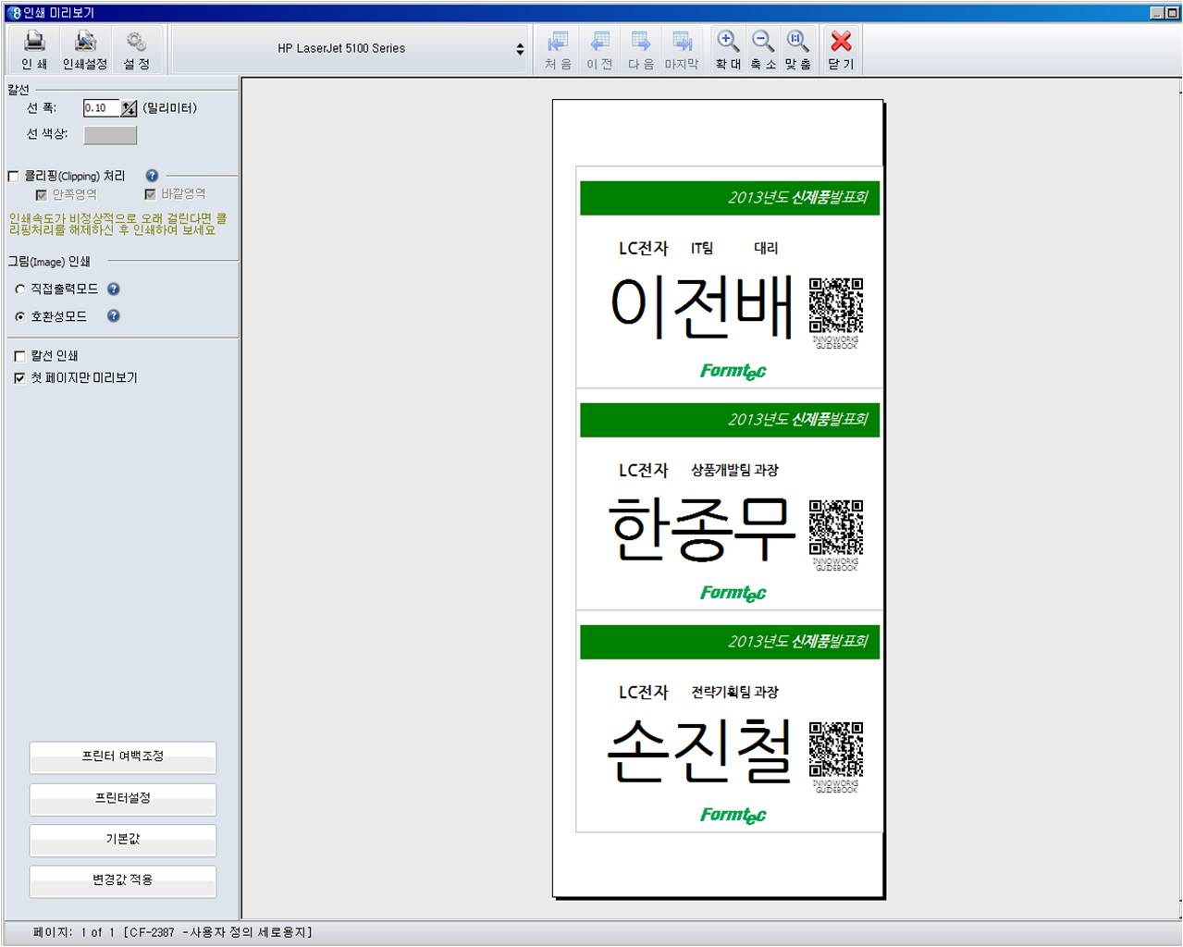
Task: Click the 기본값 button
Action: click(x=123, y=839)
